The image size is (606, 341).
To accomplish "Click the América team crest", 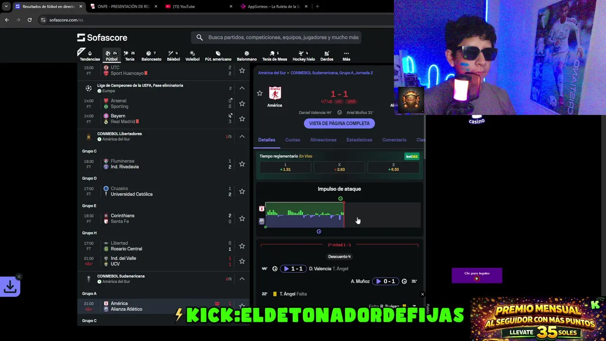I will coord(275,93).
